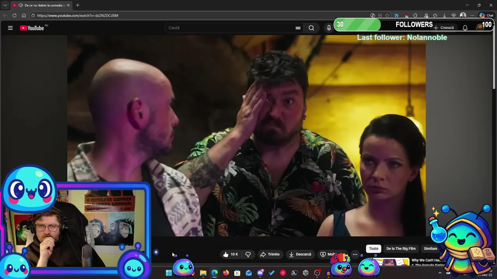Show hidden system tray icons chevron

point(440,273)
